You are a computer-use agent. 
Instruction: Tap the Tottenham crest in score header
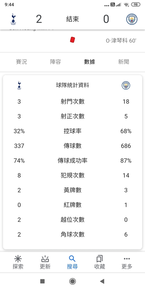[x=13, y=19]
